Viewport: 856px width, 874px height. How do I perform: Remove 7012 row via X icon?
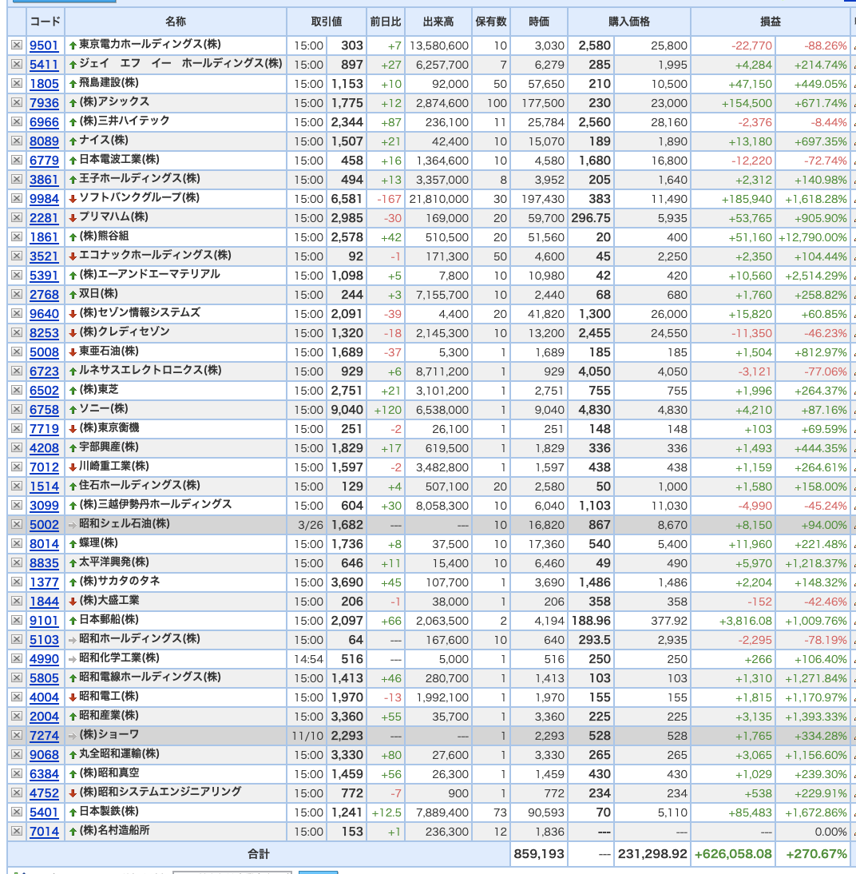17,467
